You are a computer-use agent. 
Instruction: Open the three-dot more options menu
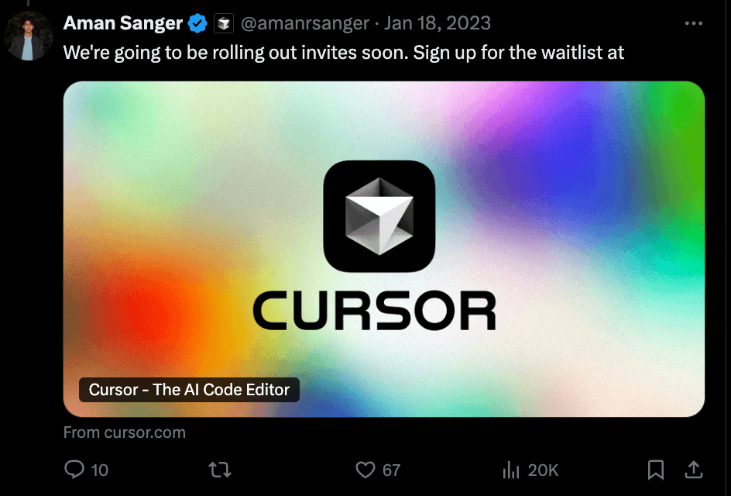[x=694, y=23]
